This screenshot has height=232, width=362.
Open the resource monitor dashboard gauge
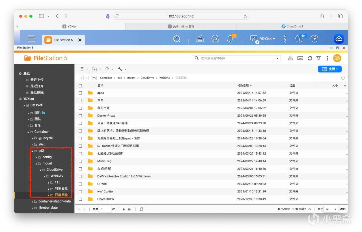pos(314,39)
